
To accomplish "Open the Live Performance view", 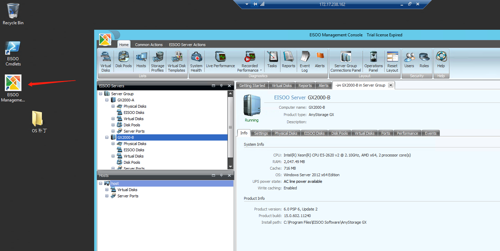I will 221,60.
